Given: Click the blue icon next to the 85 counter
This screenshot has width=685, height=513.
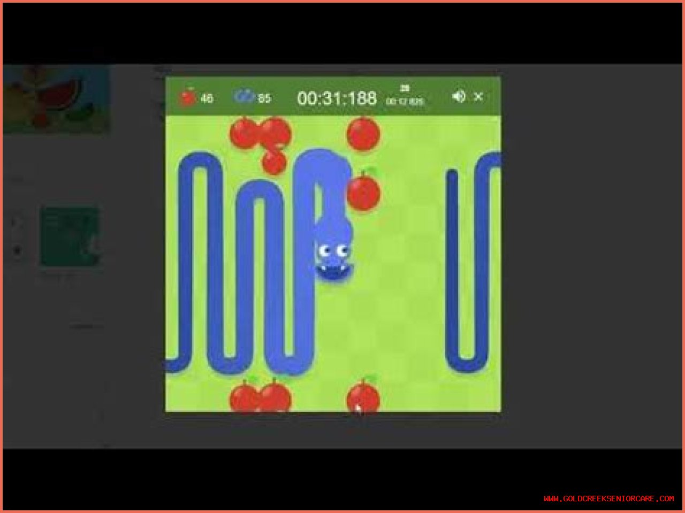Looking at the screenshot, I should 244,97.
